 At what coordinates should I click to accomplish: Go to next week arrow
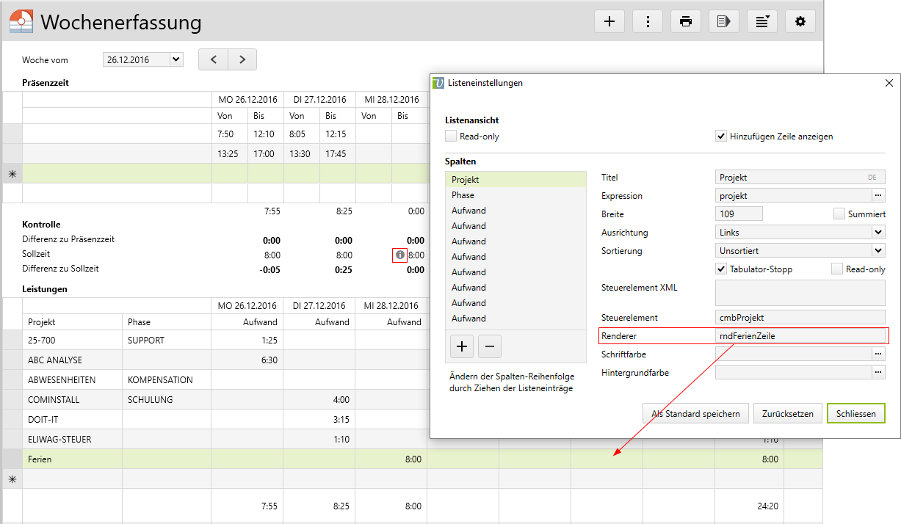[242, 59]
